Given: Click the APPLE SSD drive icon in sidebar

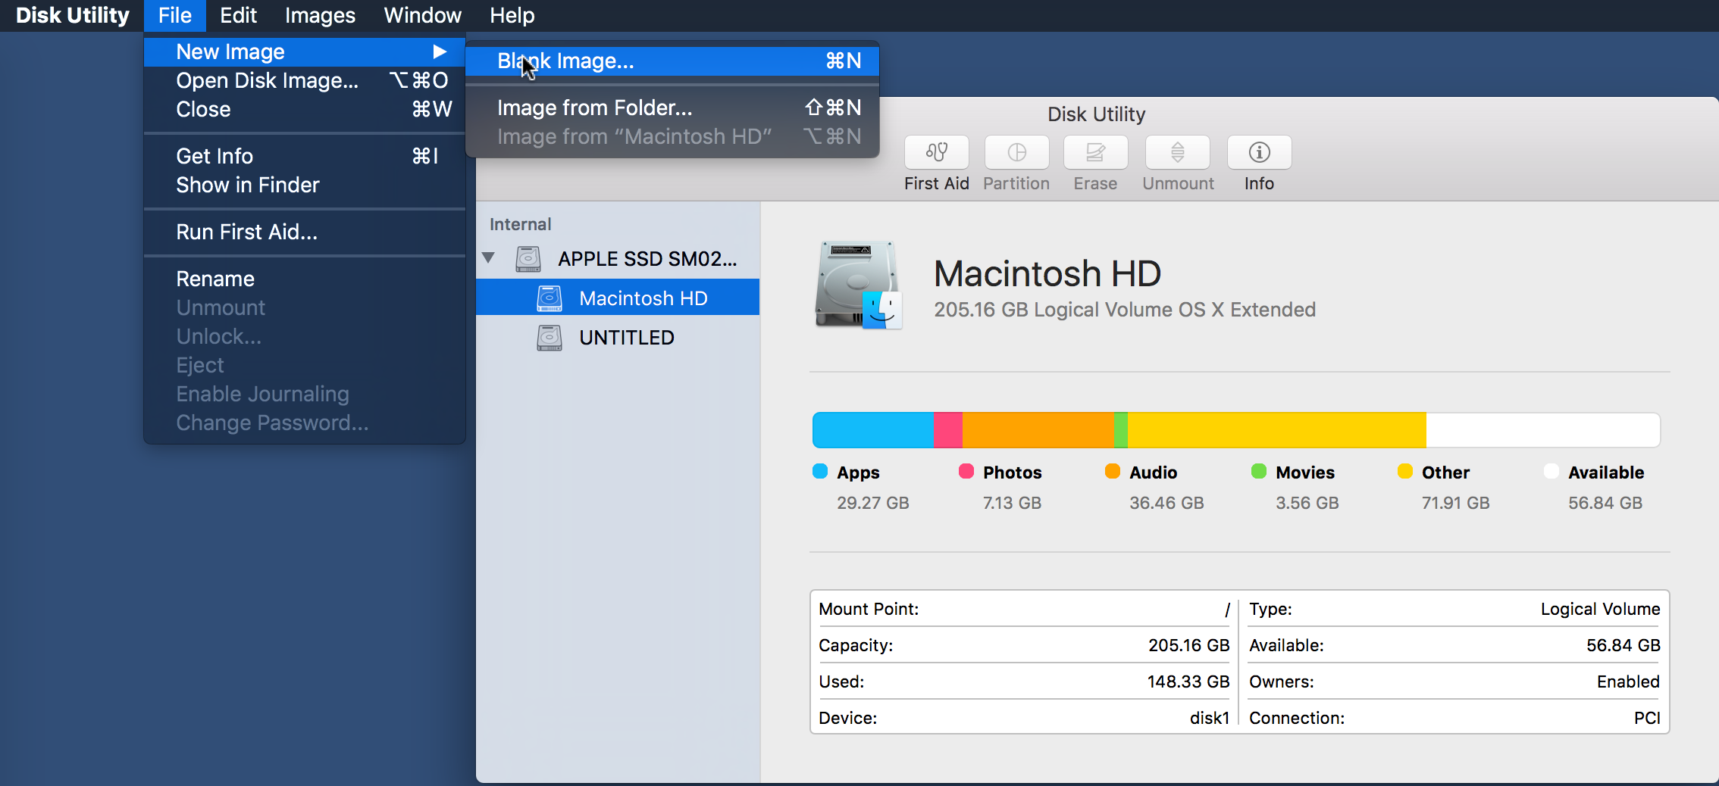Looking at the screenshot, I should coord(528,259).
